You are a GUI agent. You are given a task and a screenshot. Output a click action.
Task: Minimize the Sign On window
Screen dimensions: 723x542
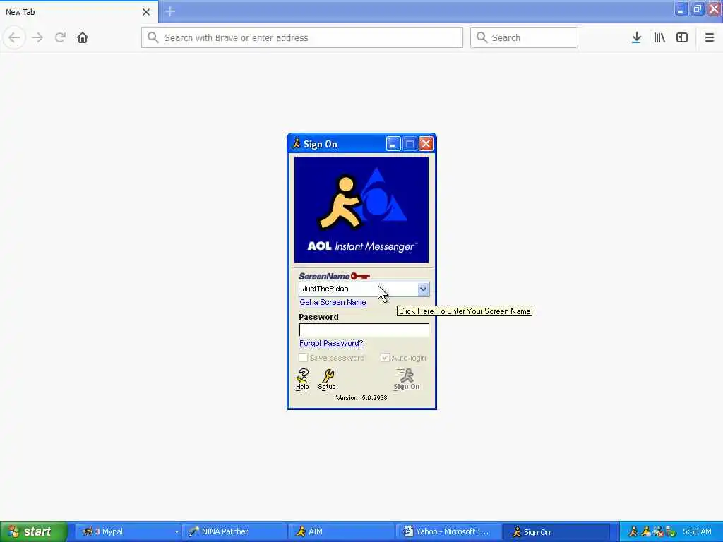(393, 144)
